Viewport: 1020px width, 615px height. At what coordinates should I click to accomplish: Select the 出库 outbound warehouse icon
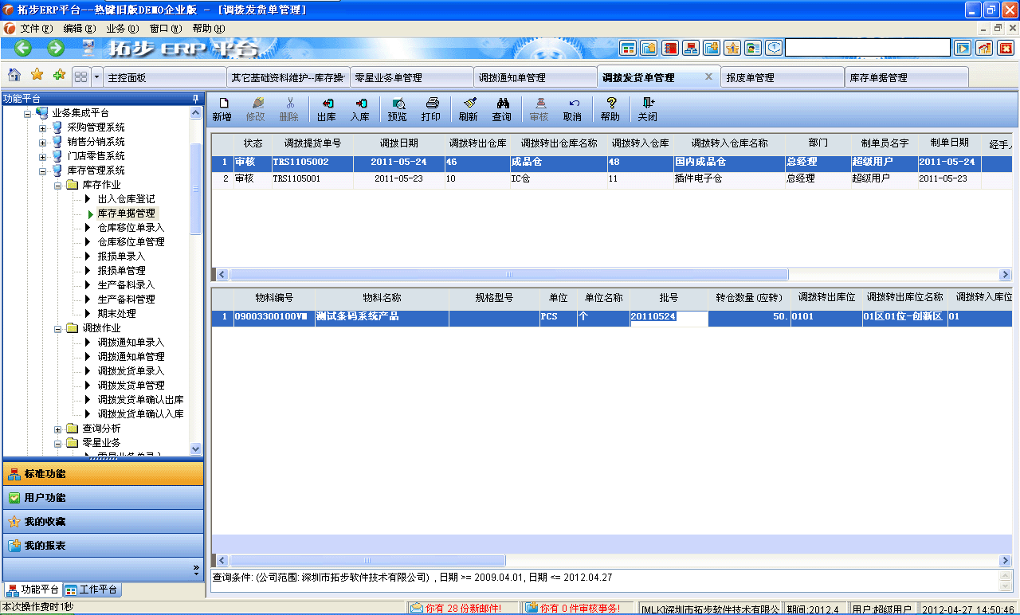click(x=325, y=108)
